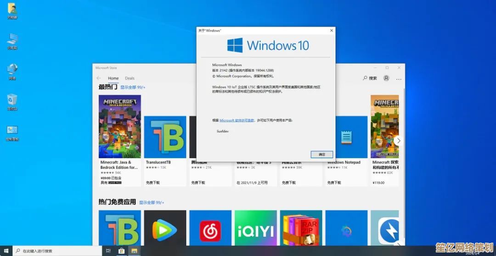Image resolution: width=496 pixels, height=256 pixels.
Task: Go back in Microsoft Store
Action: 99,78
